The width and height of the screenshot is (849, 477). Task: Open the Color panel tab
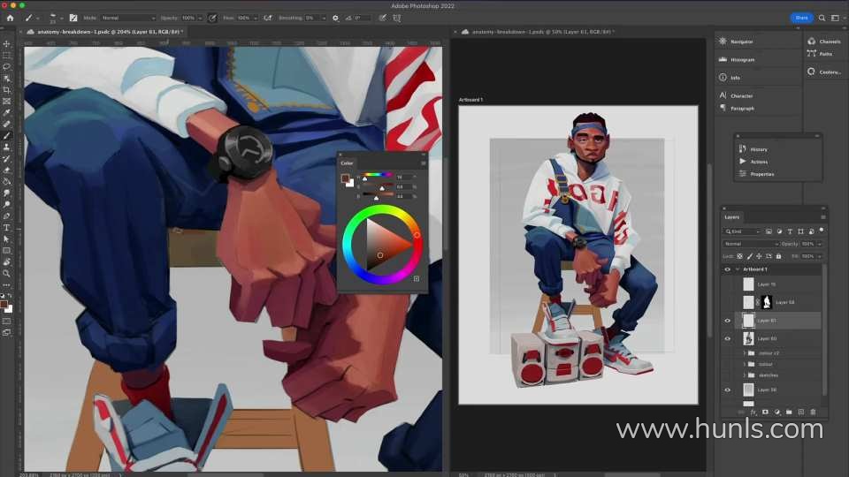point(347,163)
